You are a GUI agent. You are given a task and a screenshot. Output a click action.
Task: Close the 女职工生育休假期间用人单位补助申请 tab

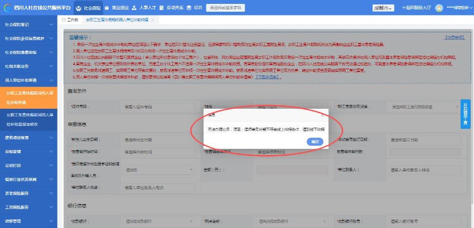click(x=153, y=20)
